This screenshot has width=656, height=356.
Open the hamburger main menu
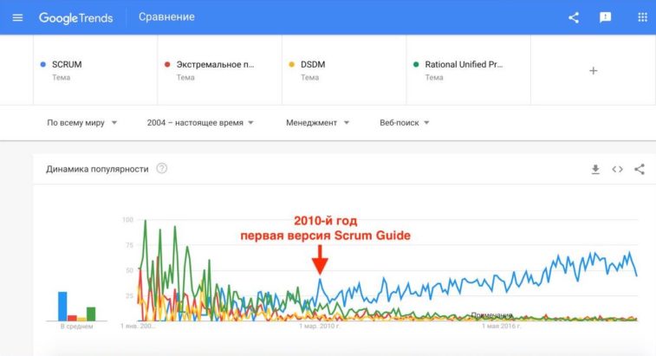click(x=17, y=17)
